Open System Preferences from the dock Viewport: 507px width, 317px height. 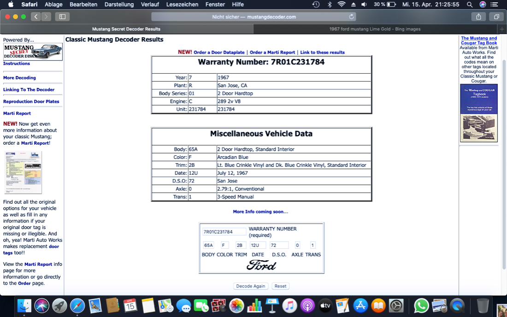(396, 305)
